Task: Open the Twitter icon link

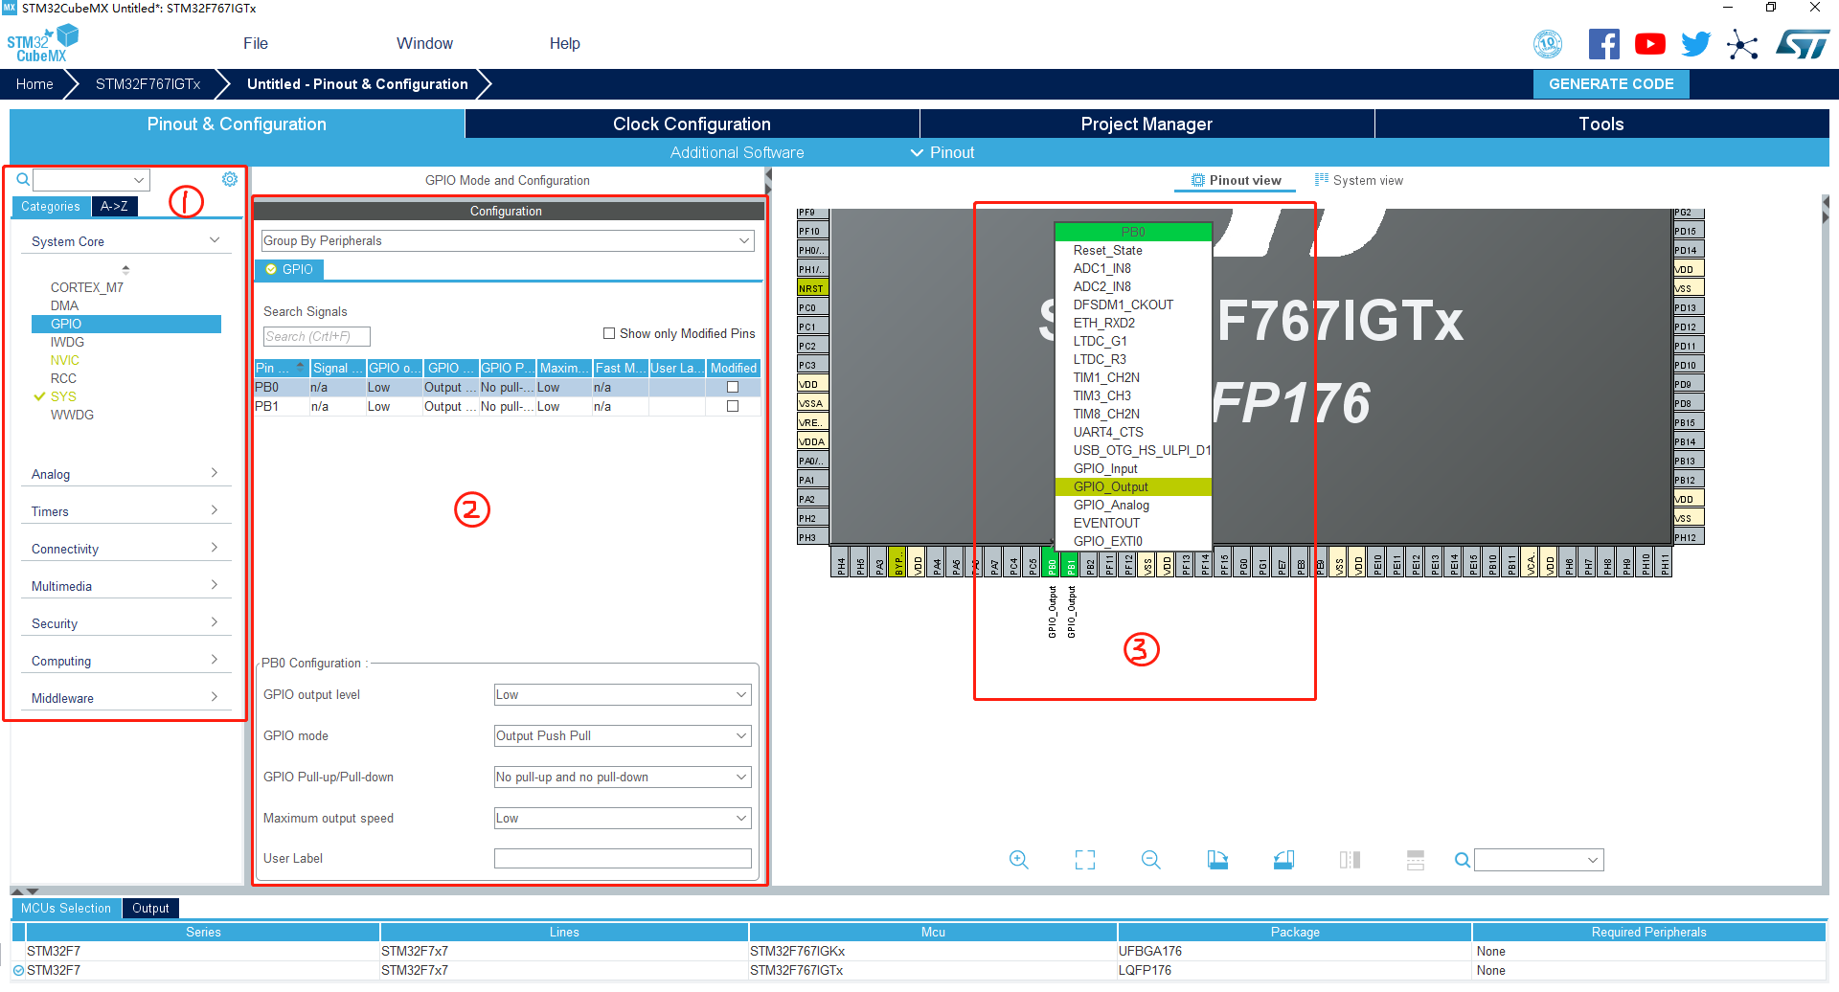Action: coord(1695,44)
